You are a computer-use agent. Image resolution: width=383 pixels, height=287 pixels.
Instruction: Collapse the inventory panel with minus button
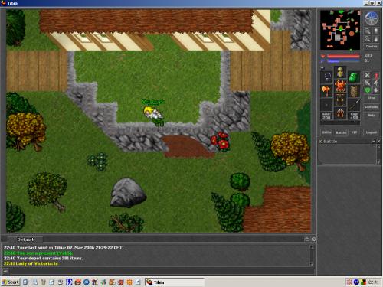tap(322, 68)
